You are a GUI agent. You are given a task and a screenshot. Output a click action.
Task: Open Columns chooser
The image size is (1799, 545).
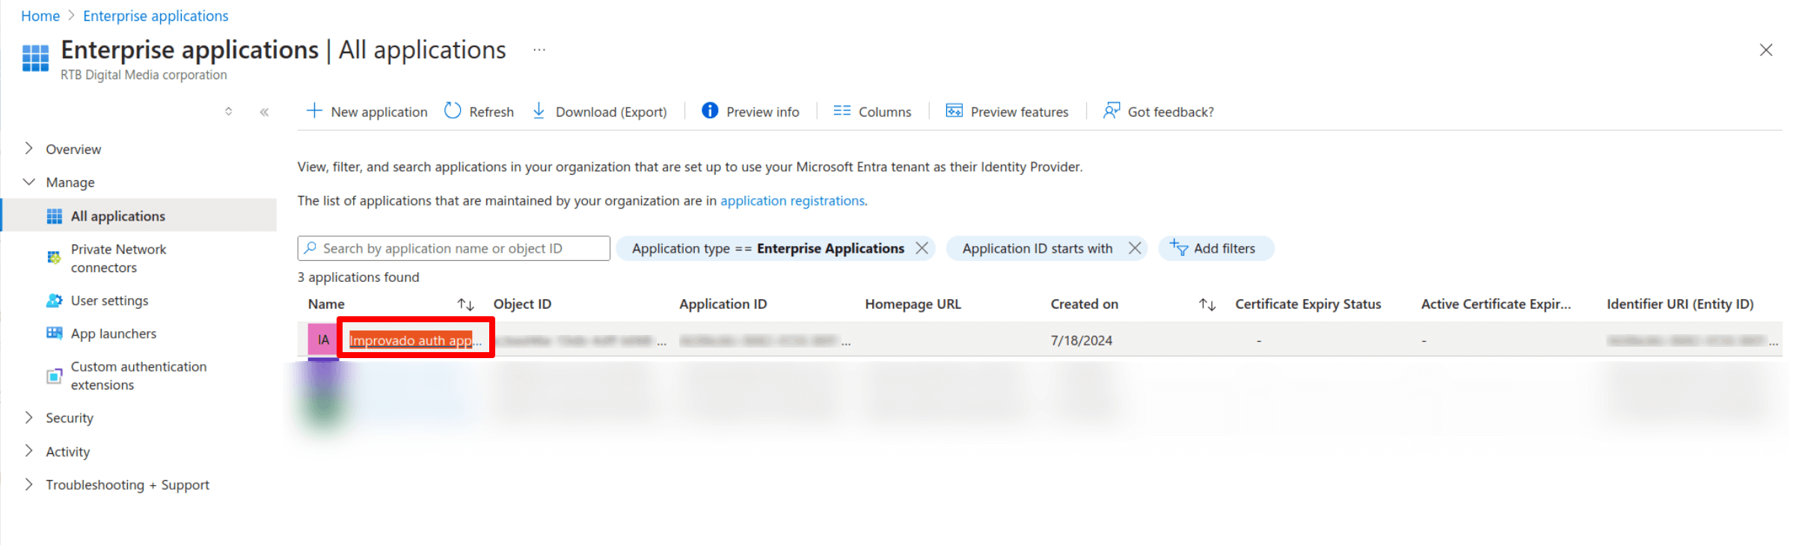click(872, 111)
